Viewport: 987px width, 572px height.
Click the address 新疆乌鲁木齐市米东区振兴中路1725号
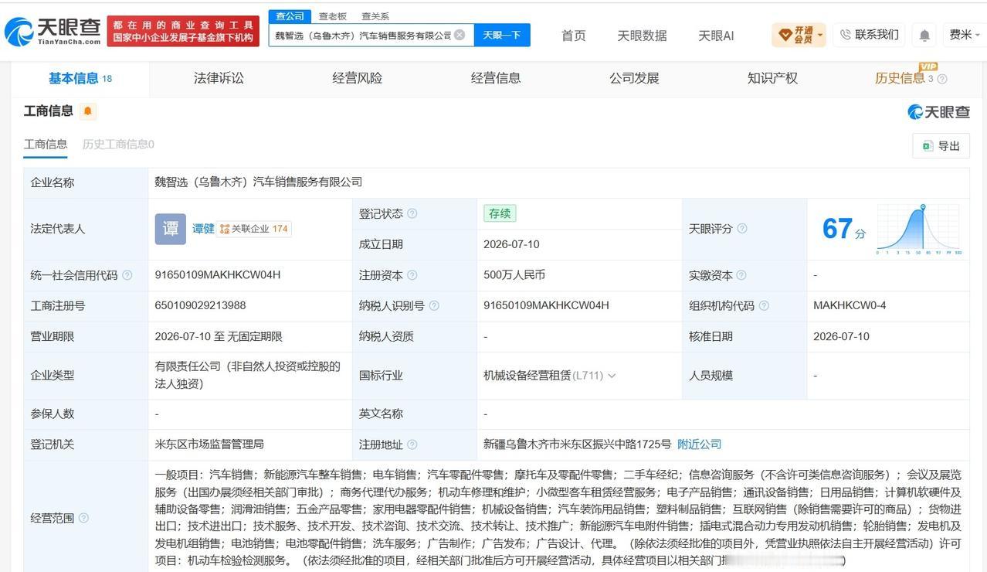coord(578,444)
